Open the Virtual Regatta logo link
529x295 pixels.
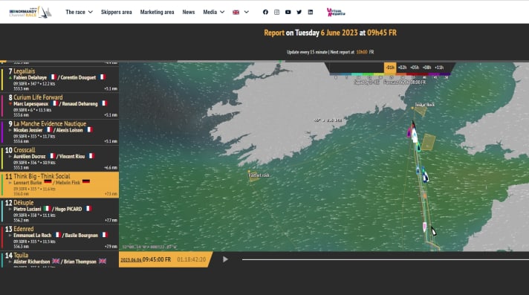(336, 12)
